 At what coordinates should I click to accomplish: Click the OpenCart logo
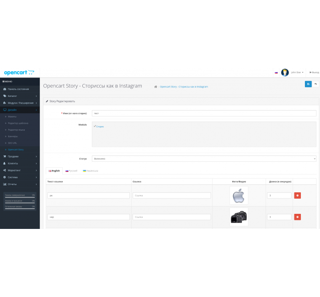(x=19, y=73)
